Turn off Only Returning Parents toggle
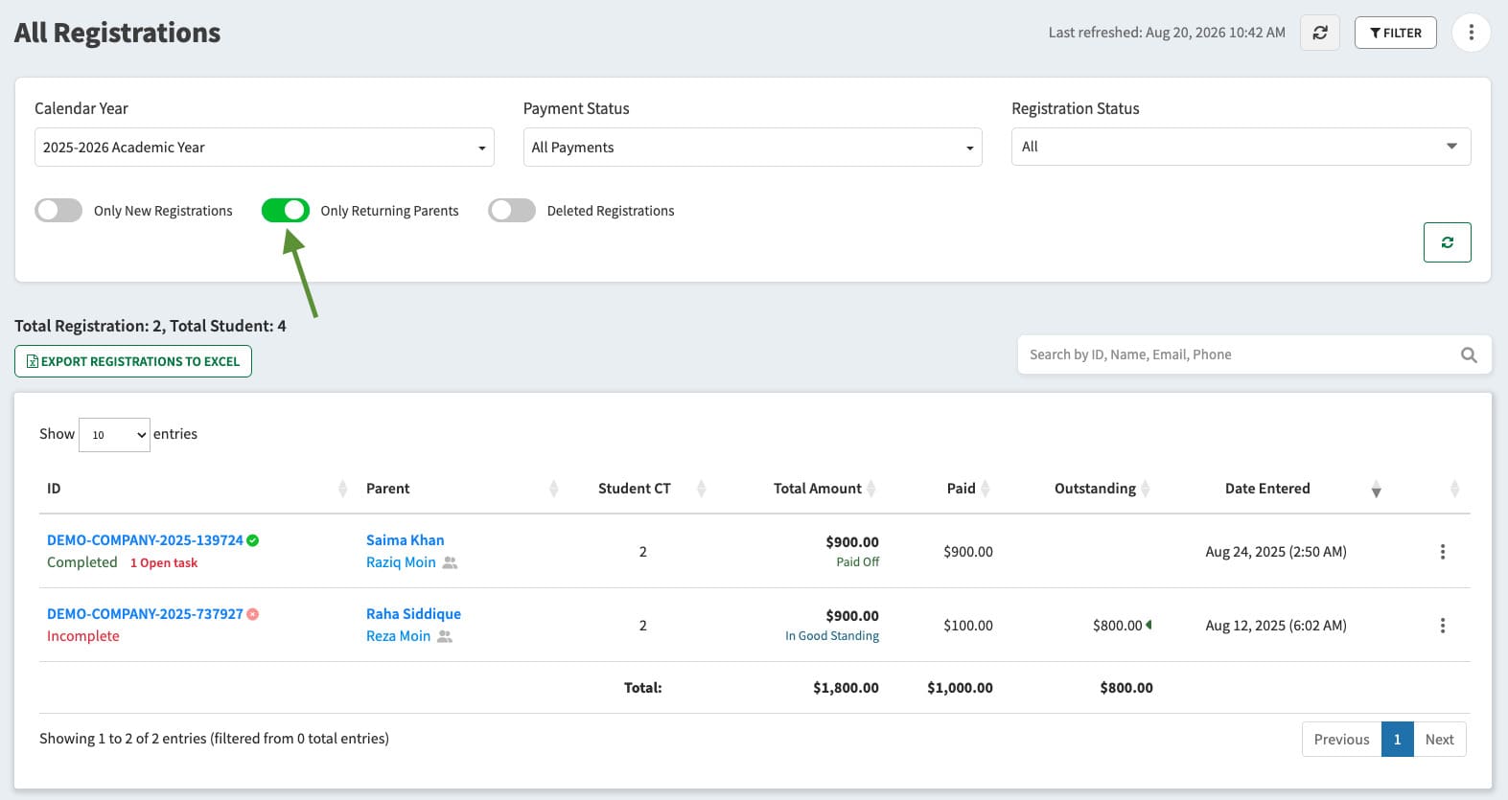This screenshot has width=1508, height=800. click(286, 211)
